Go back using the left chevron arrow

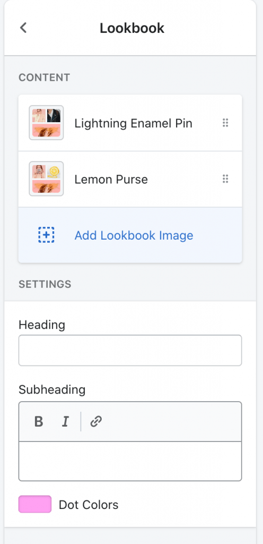pos(23,28)
